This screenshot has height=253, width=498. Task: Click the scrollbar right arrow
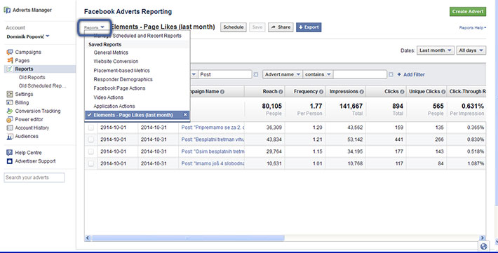coord(483,238)
